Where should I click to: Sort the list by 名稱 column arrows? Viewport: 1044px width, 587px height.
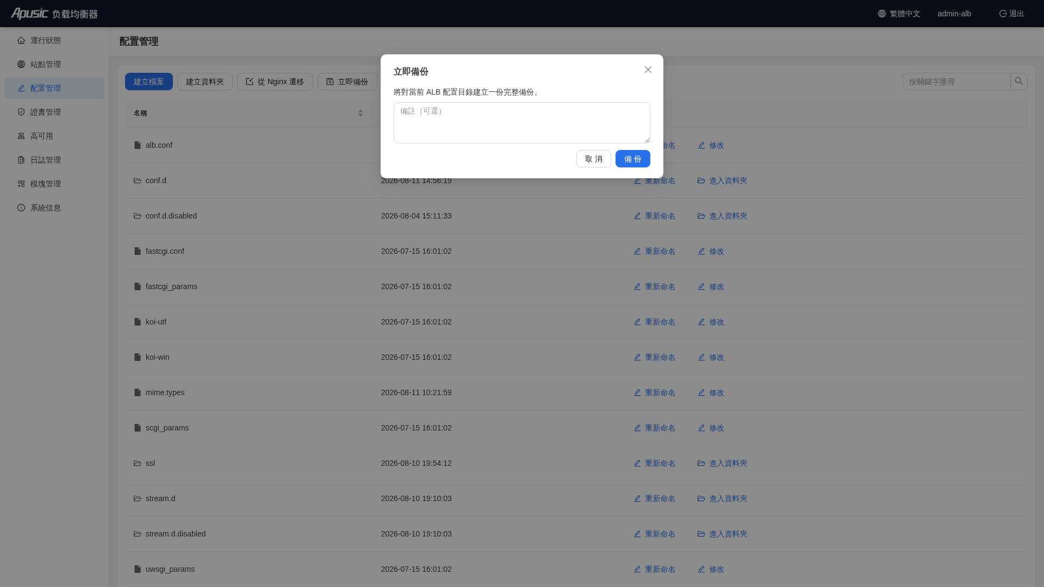[360, 113]
